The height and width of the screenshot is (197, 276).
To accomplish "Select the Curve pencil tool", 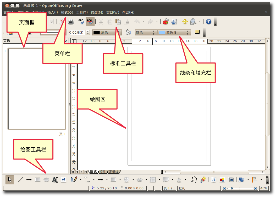I will [x=74, y=180].
